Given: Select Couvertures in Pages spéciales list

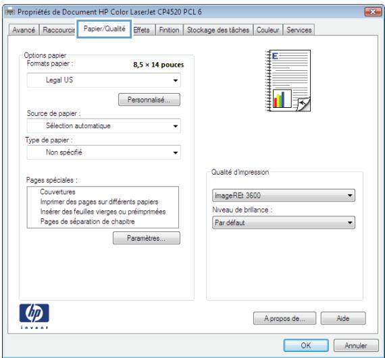Looking at the screenshot, I should pos(57,192).
